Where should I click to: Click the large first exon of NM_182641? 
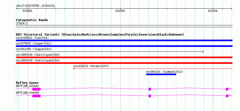pos(36,89)
